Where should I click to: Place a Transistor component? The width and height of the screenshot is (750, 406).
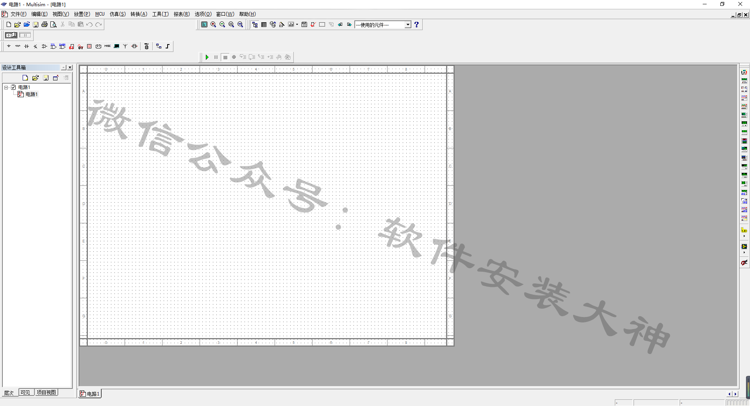point(36,46)
